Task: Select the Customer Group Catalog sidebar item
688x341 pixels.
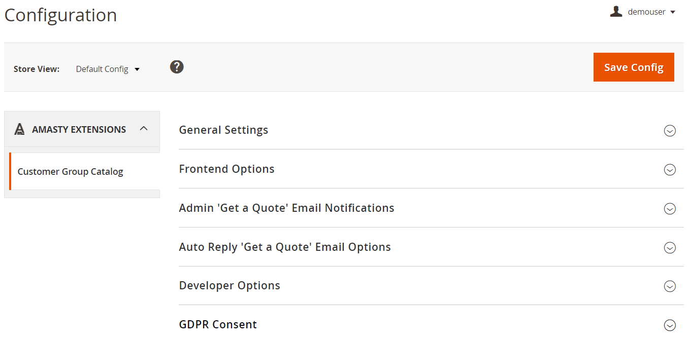Action: [x=84, y=171]
